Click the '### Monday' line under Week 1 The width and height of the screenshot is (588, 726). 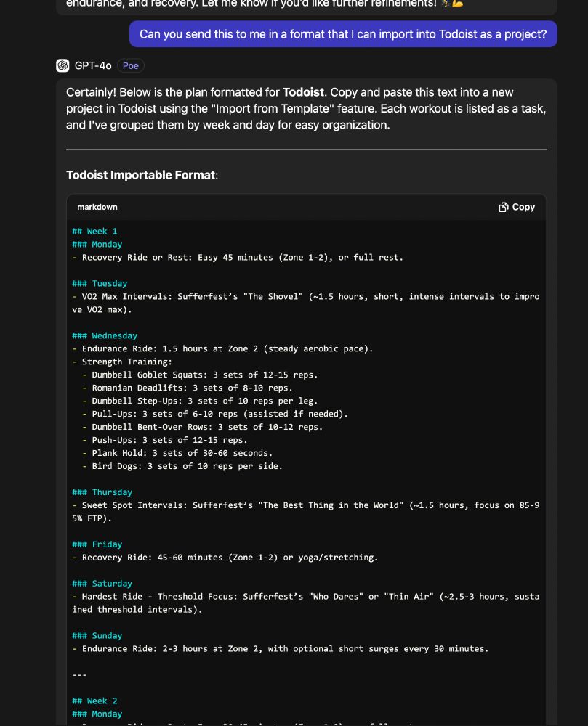point(97,244)
